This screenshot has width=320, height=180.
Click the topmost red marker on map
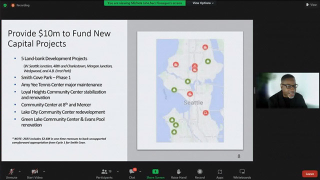point(205,47)
